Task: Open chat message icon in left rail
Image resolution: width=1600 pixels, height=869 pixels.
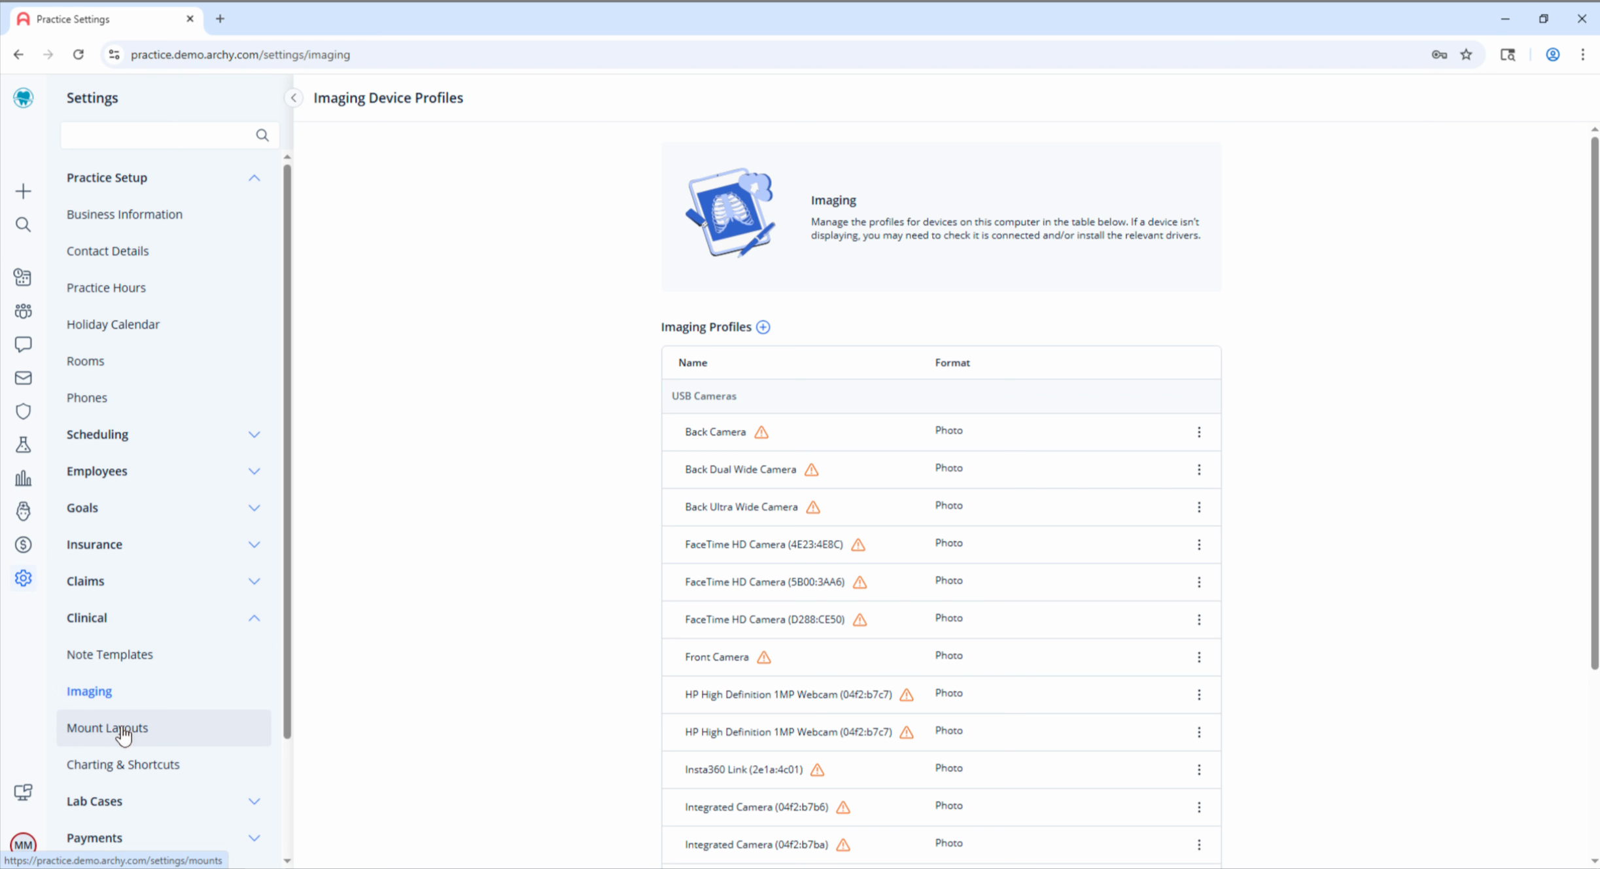Action: pyautogui.click(x=24, y=345)
